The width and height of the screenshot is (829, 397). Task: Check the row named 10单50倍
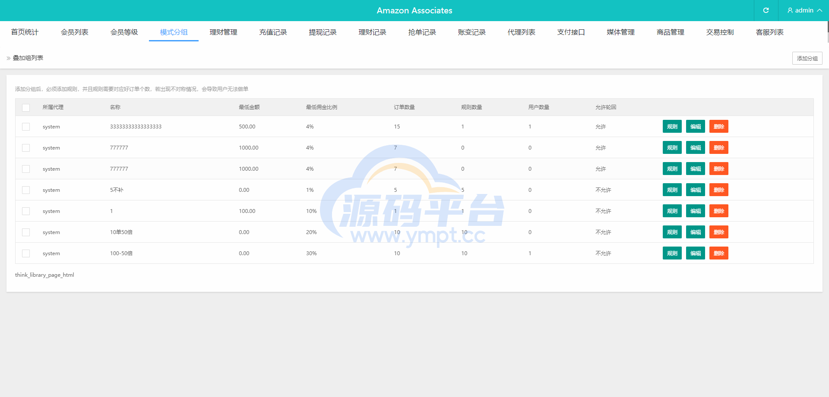pos(26,232)
